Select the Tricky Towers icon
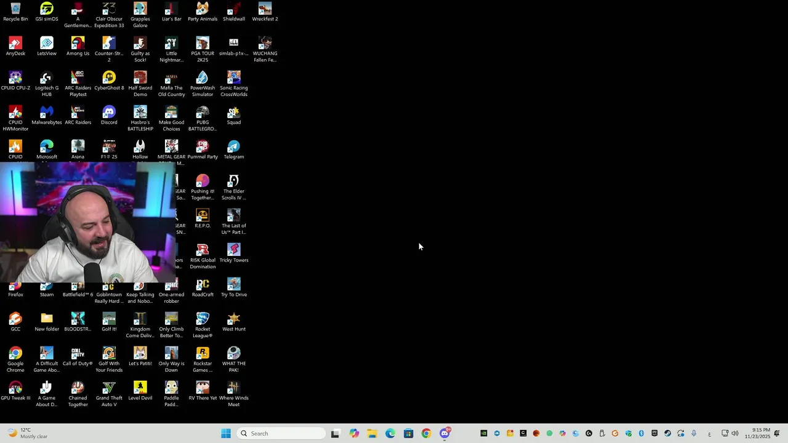The image size is (788, 443). tap(234, 253)
